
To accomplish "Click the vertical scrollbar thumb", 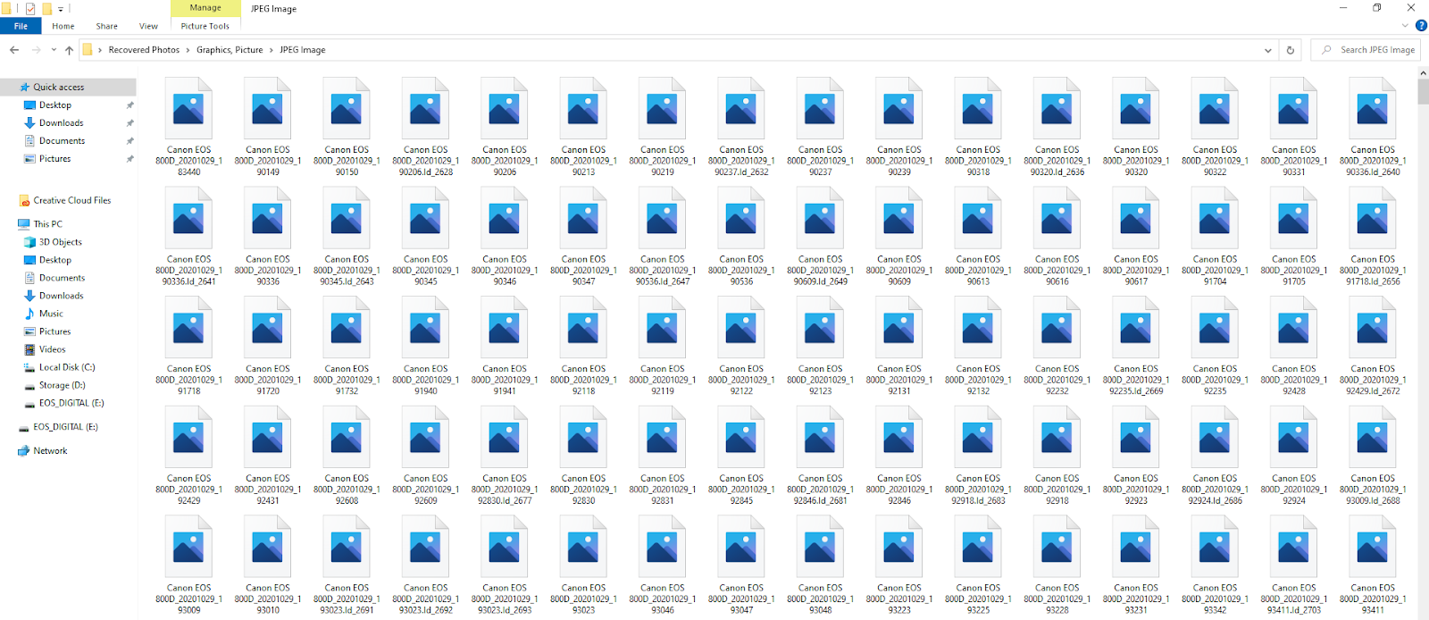I will (1422, 92).
